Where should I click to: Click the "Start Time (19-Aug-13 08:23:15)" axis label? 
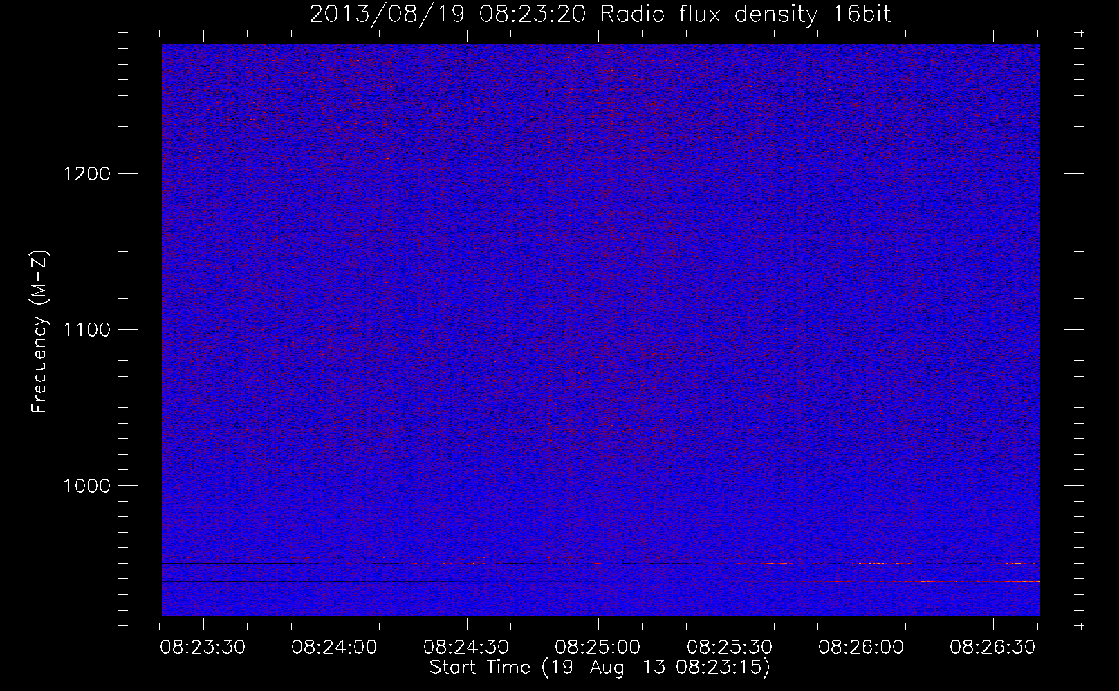pos(600,668)
